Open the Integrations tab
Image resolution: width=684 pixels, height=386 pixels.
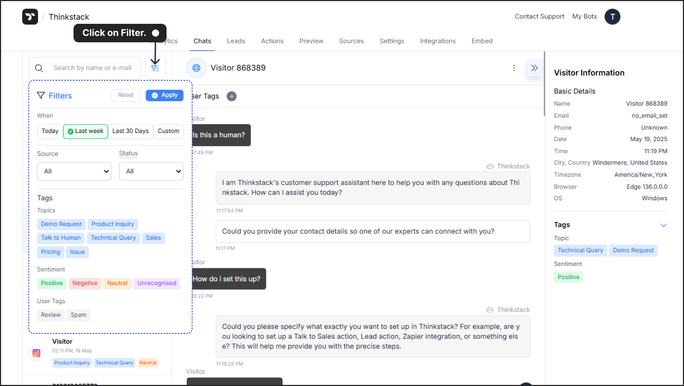438,41
